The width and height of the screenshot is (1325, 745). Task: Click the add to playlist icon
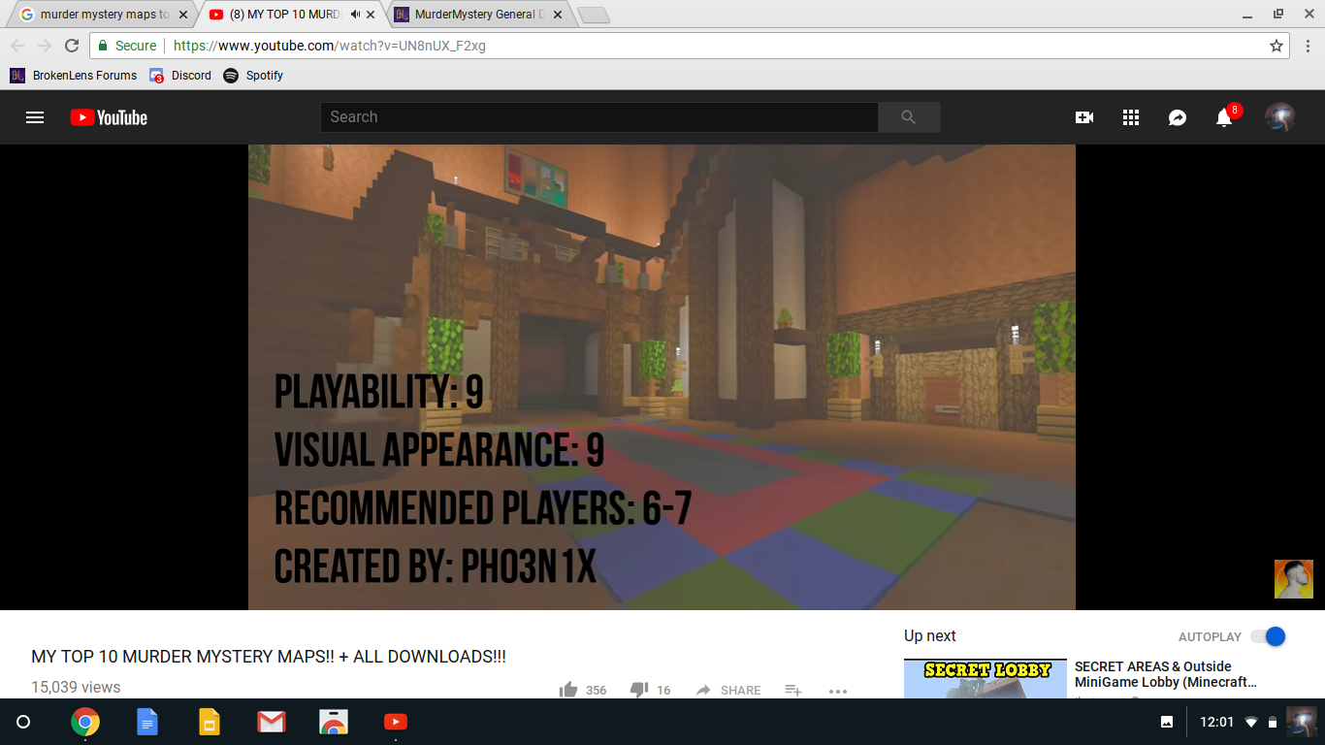click(792, 690)
